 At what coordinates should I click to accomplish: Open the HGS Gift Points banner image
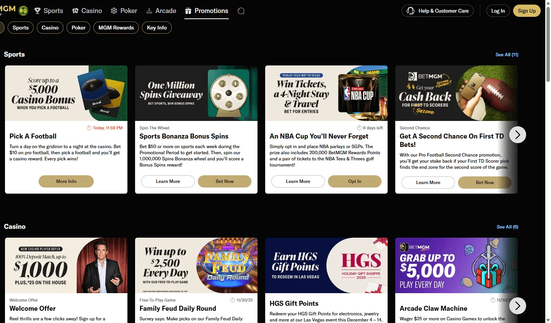[x=326, y=266]
